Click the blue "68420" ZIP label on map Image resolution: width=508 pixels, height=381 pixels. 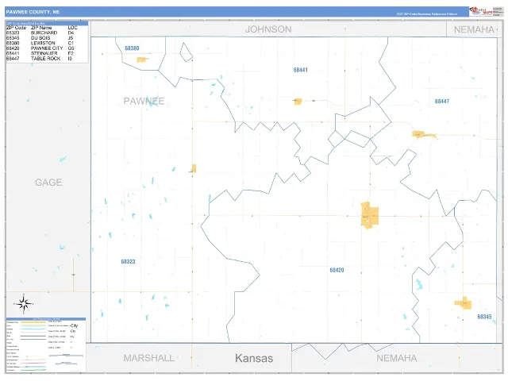click(337, 270)
